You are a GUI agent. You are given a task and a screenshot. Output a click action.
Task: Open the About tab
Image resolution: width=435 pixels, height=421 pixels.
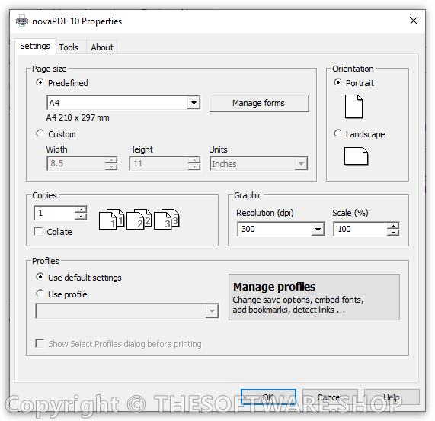click(x=102, y=47)
